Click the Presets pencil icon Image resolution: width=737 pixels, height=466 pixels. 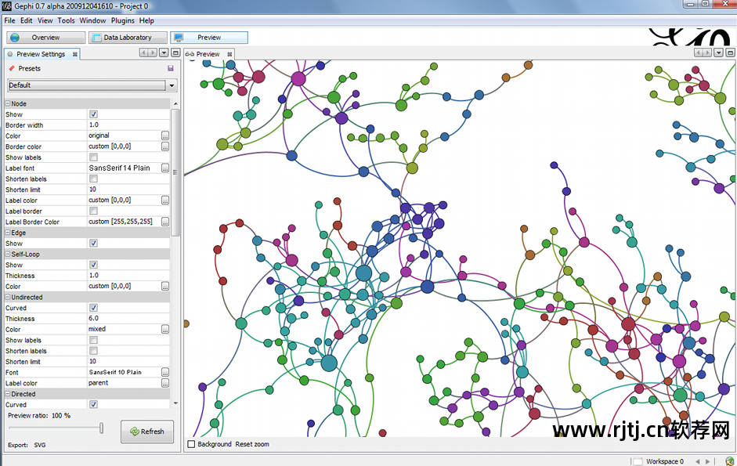point(12,68)
